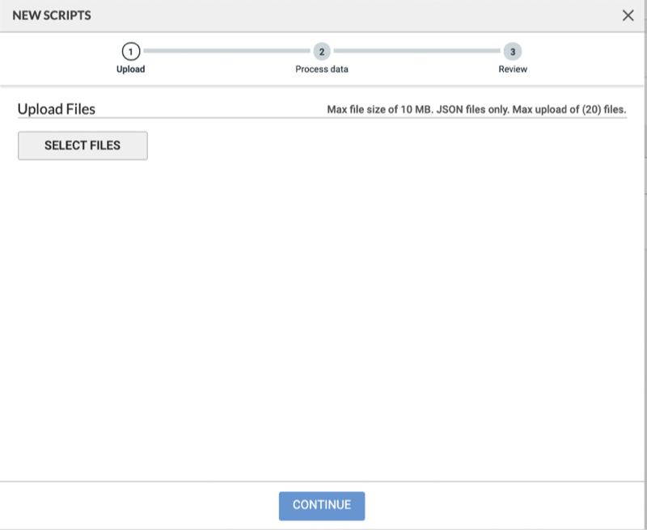Click progress line between steps 2 and 3

point(417,52)
